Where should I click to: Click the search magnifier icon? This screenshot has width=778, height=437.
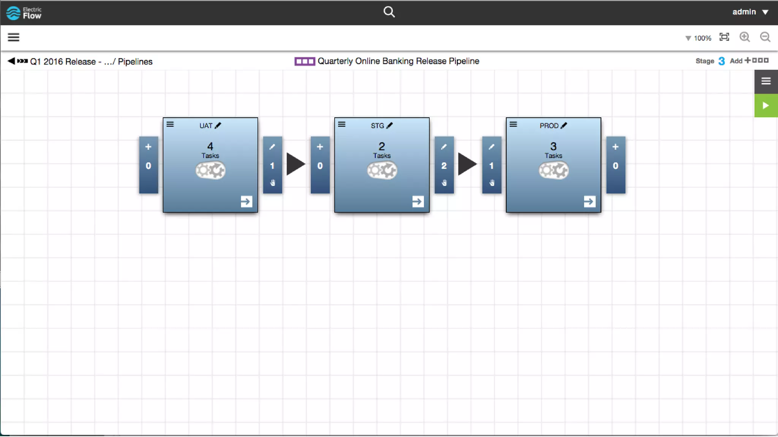(389, 12)
